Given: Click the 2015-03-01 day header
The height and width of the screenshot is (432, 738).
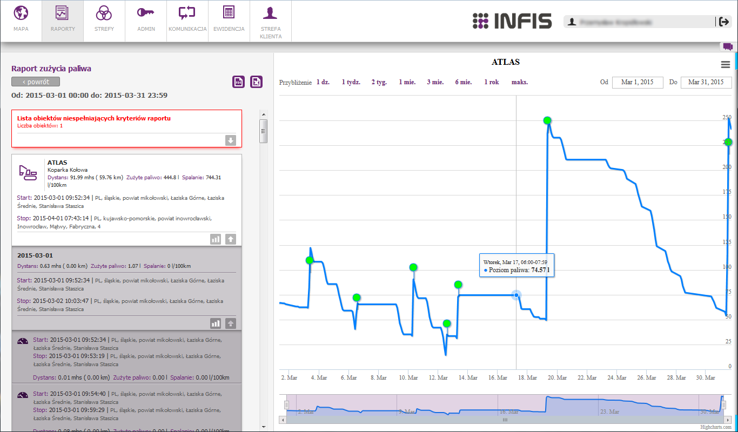Looking at the screenshot, I should 35,255.
